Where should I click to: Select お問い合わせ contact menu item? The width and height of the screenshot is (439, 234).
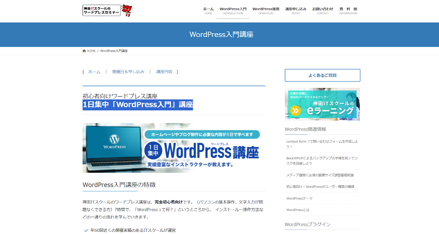323,11
